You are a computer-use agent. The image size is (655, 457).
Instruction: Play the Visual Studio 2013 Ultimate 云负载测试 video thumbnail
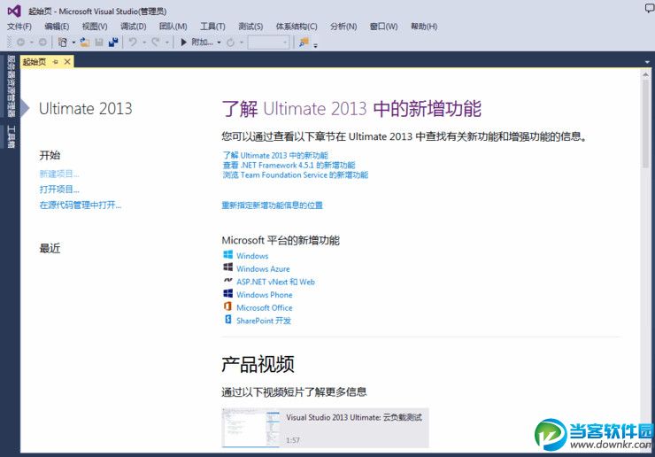point(250,427)
